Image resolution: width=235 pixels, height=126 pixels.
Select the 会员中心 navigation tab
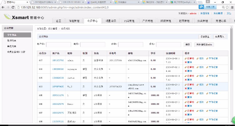click(92, 21)
